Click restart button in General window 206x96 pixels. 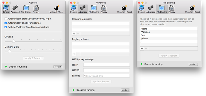(58, 67)
